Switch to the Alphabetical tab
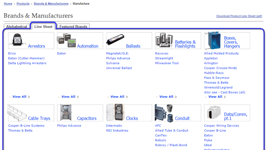268x150 pixels. pos(17,27)
